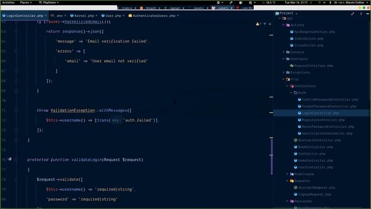371x209 pixels.
Task: Collapse the Contracts folder
Action: (283, 59)
